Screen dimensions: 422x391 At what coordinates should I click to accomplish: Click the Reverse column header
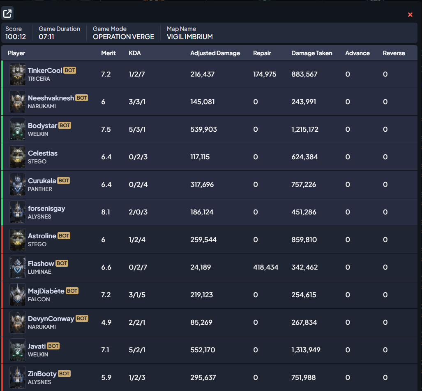[394, 53]
